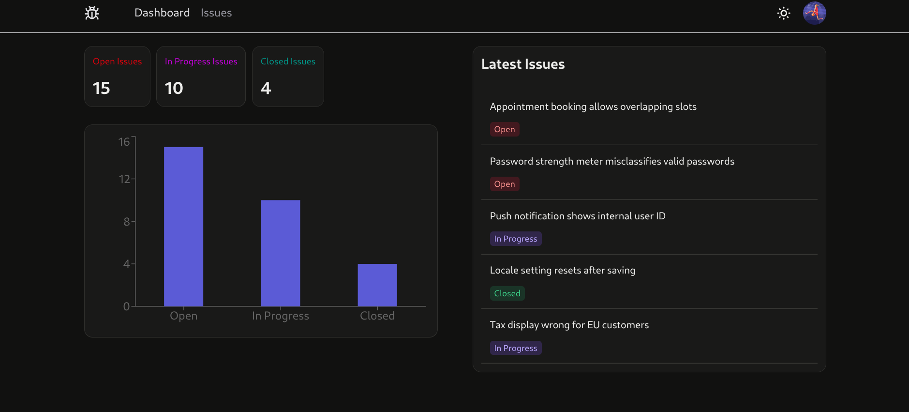Click the green Closed status badge
The image size is (909, 412).
point(507,293)
